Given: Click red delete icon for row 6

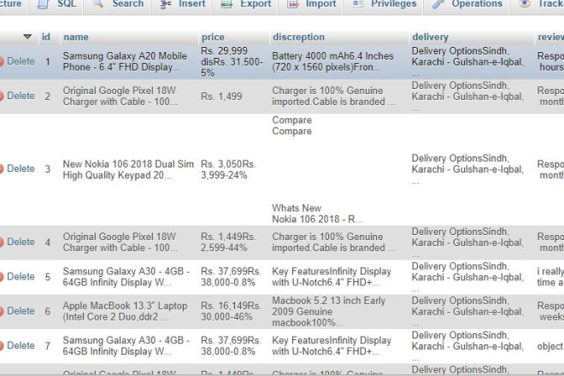Looking at the screenshot, I should tap(2, 311).
